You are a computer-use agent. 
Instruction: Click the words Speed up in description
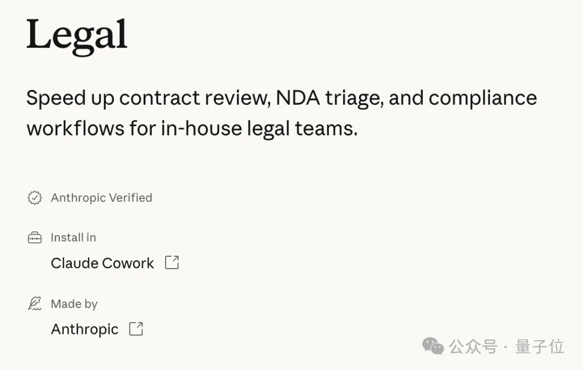point(69,98)
